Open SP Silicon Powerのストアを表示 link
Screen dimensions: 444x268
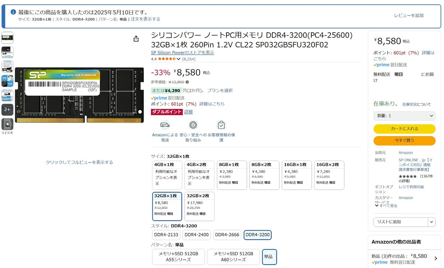(x=182, y=53)
